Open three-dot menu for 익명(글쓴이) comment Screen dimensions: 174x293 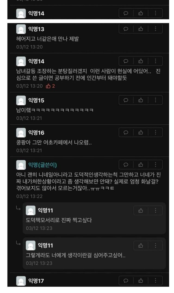155,165
